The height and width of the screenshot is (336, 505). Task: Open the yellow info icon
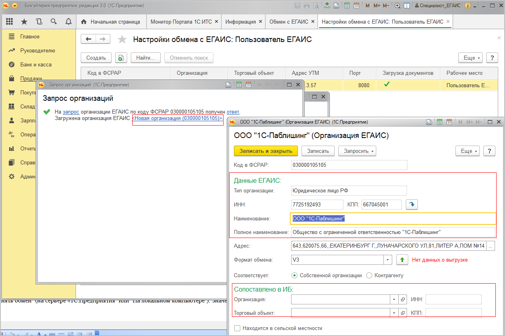coord(468,6)
